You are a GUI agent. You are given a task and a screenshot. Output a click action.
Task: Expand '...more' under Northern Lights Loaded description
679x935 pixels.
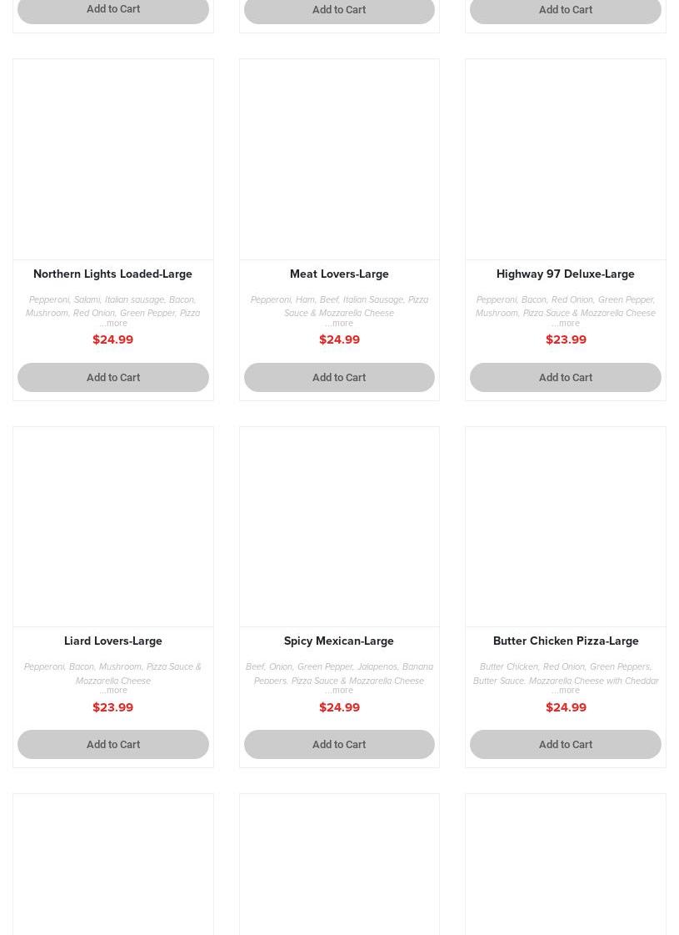point(113,324)
